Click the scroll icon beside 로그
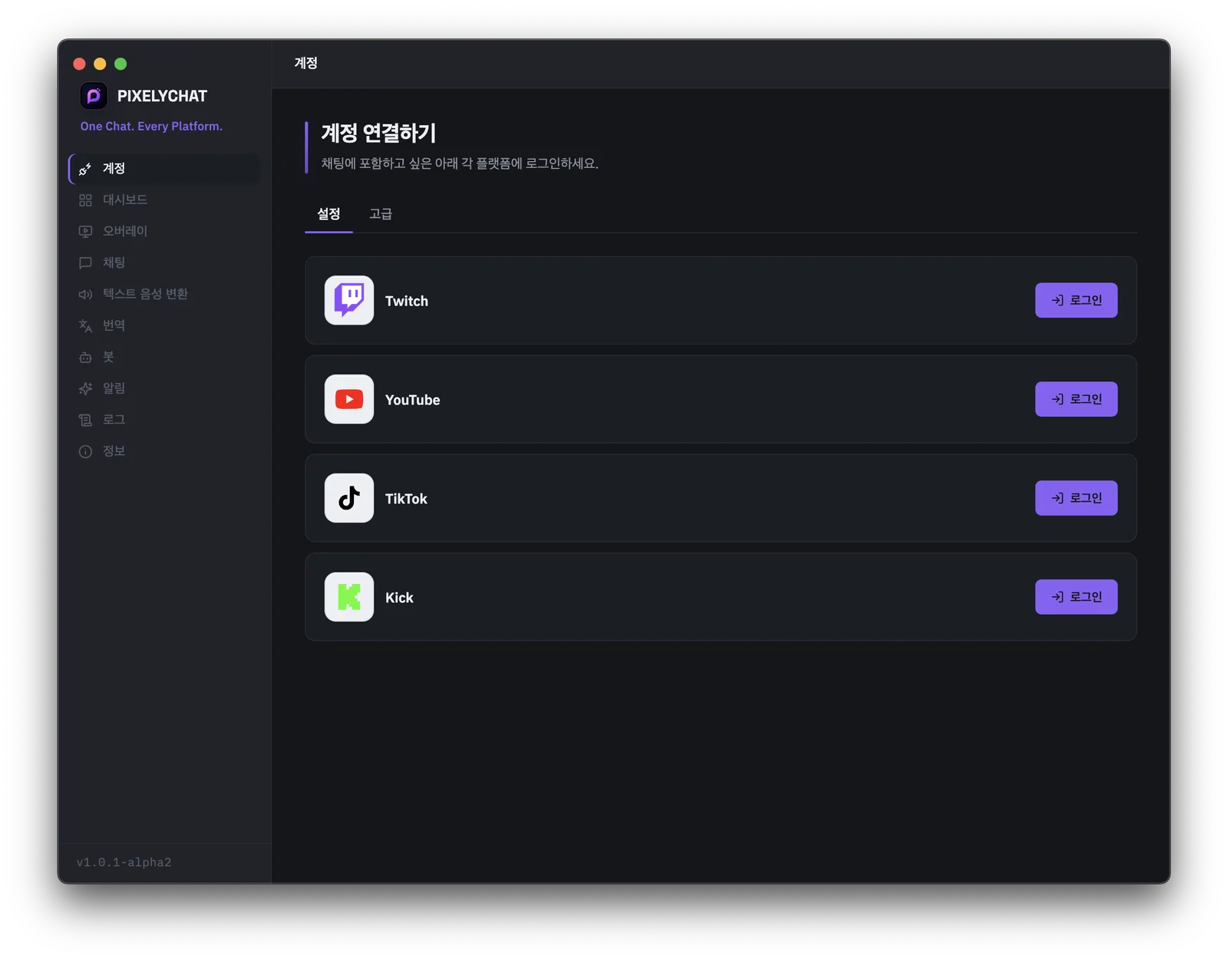1228x960 pixels. click(x=85, y=421)
